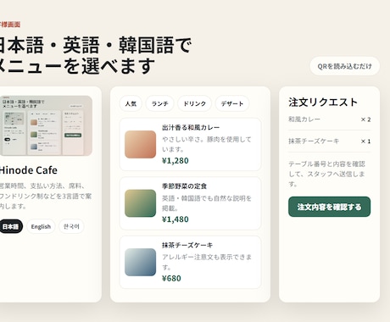
Task: Click the green vegetable set meal image
Action: click(141, 203)
